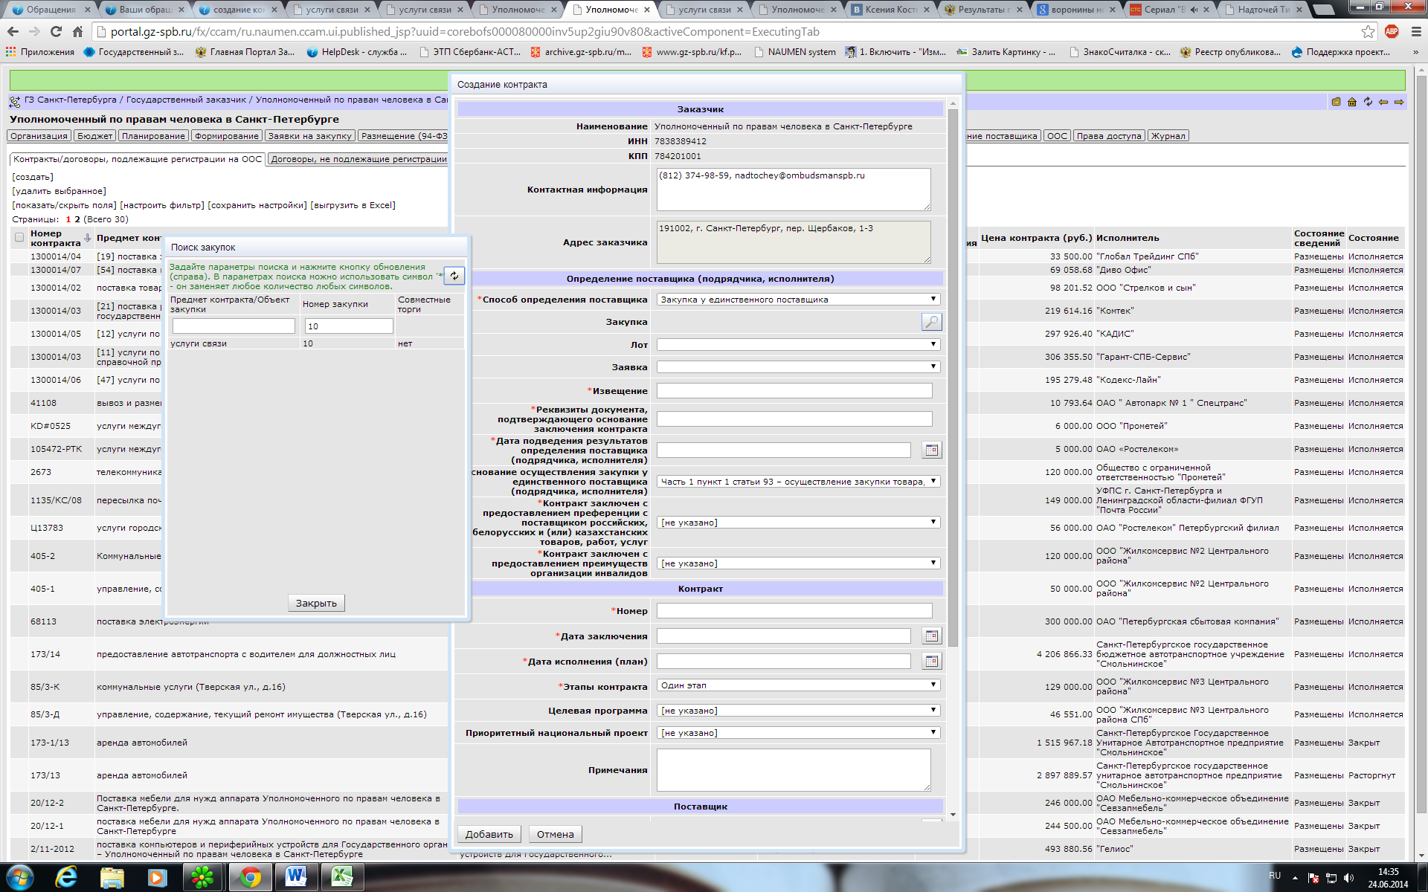The width and height of the screenshot is (1428, 892).
Task: Open the Этапы контракта dropdown
Action: click(798, 685)
